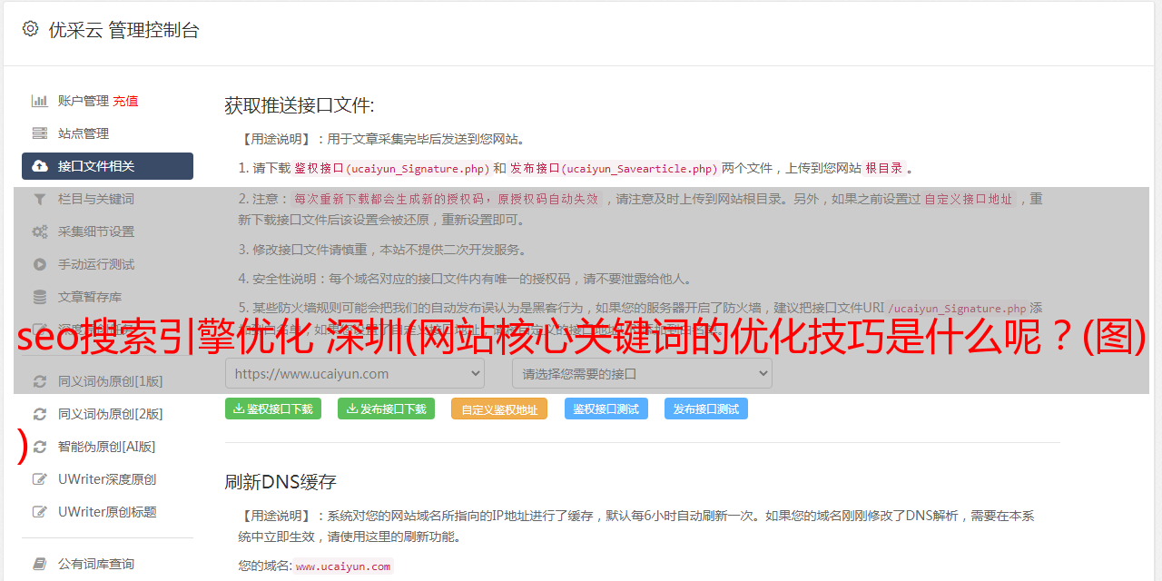Click the cloud upload icon for 接口文件相关
Image resolution: width=1162 pixels, height=581 pixels.
[x=40, y=166]
